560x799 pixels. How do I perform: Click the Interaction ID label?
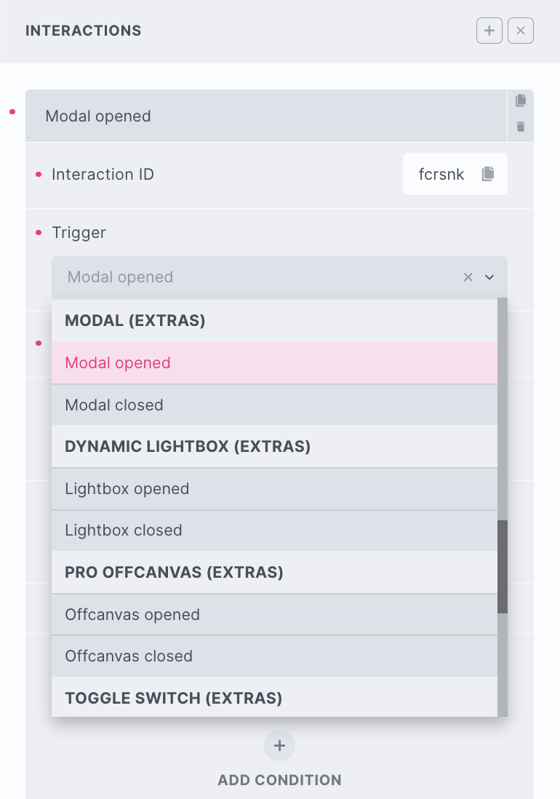(103, 175)
